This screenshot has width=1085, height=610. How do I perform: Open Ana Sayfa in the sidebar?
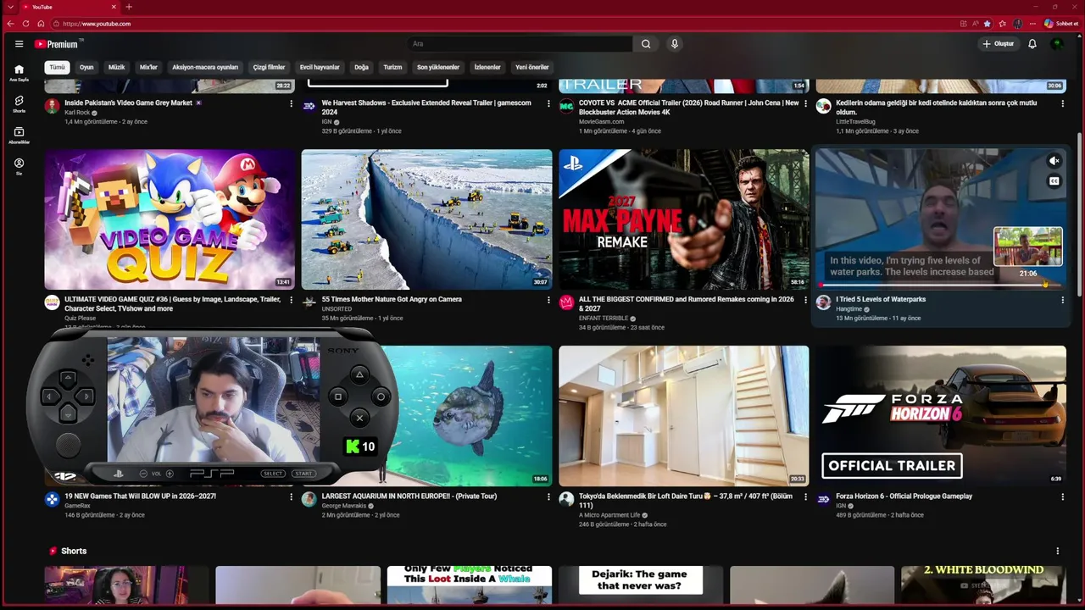coord(19,73)
